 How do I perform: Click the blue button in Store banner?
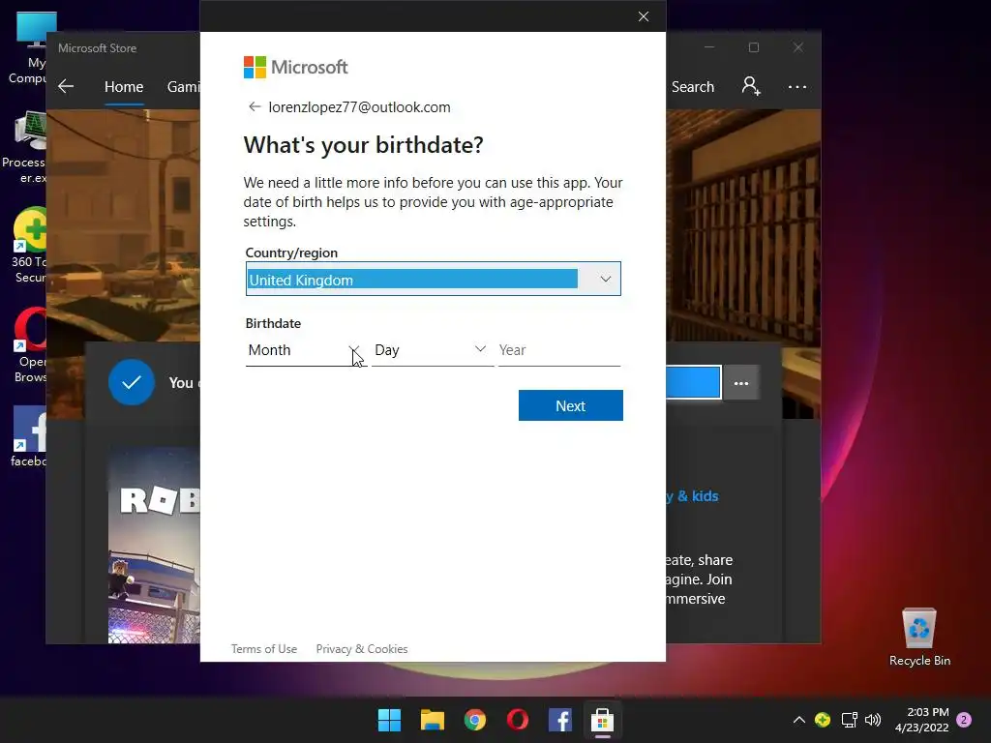click(x=693, y=382)
